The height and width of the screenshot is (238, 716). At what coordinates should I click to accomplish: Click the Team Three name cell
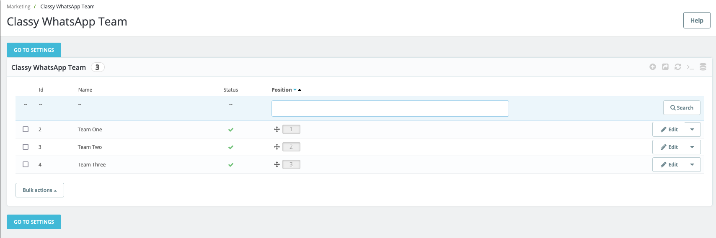92,165
